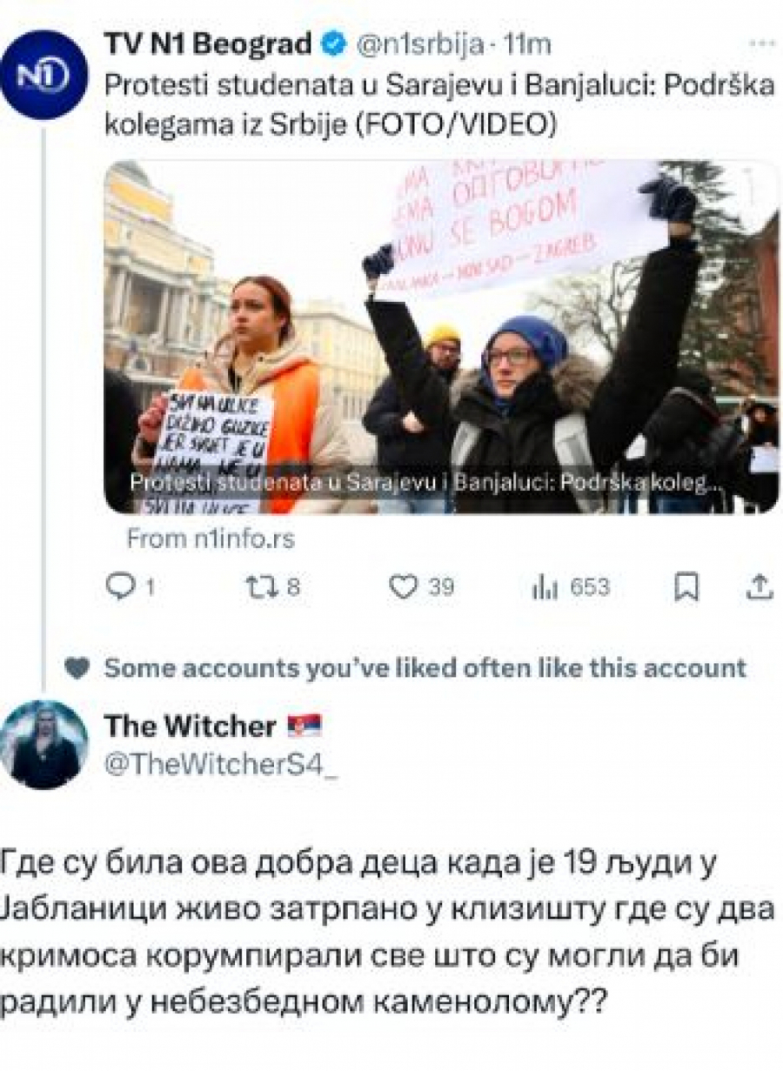The width and height of the screenshot is (783, 1071).
Task: View post analytics bar chart icon
Action: tap(544, 588)
